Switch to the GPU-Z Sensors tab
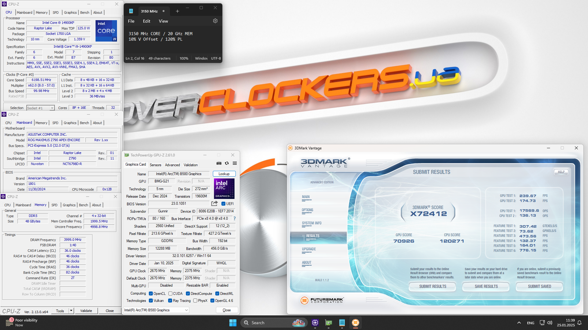This screenshot has width=588, height=330. (155, 165)
